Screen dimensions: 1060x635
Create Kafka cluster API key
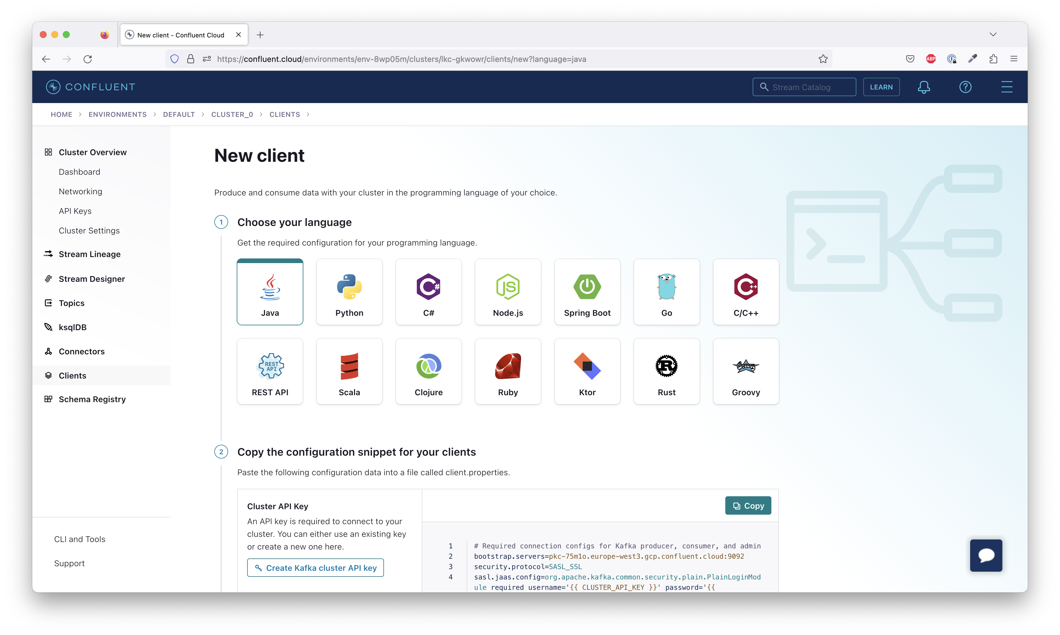(315, 568)
